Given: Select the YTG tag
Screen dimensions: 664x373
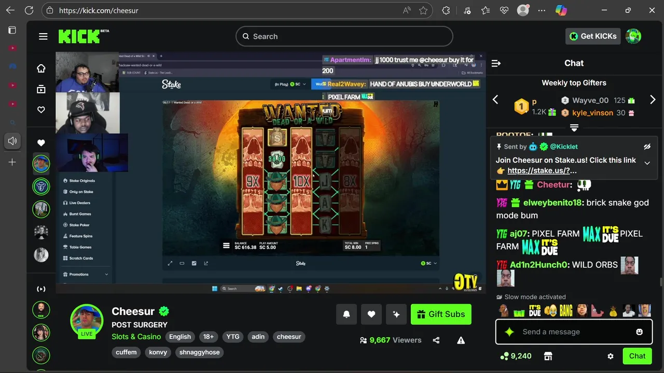Looking at the screenshot, I should [x=233, y=337].
